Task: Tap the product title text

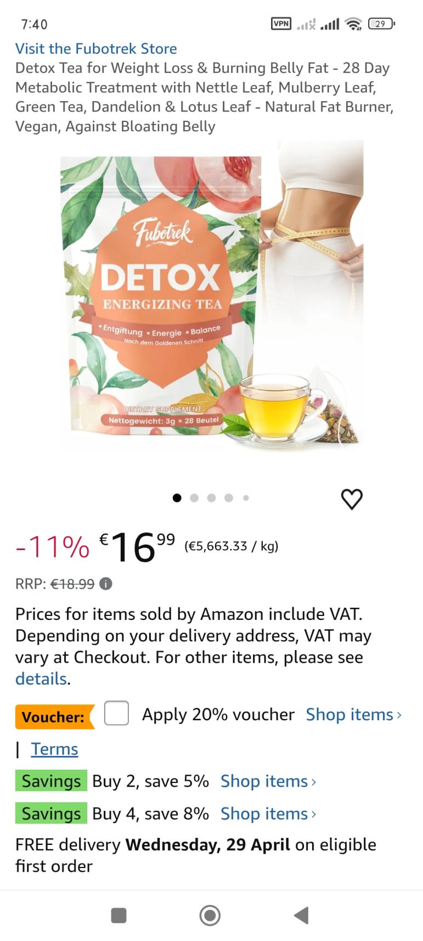Action: [x=204, y=97]
